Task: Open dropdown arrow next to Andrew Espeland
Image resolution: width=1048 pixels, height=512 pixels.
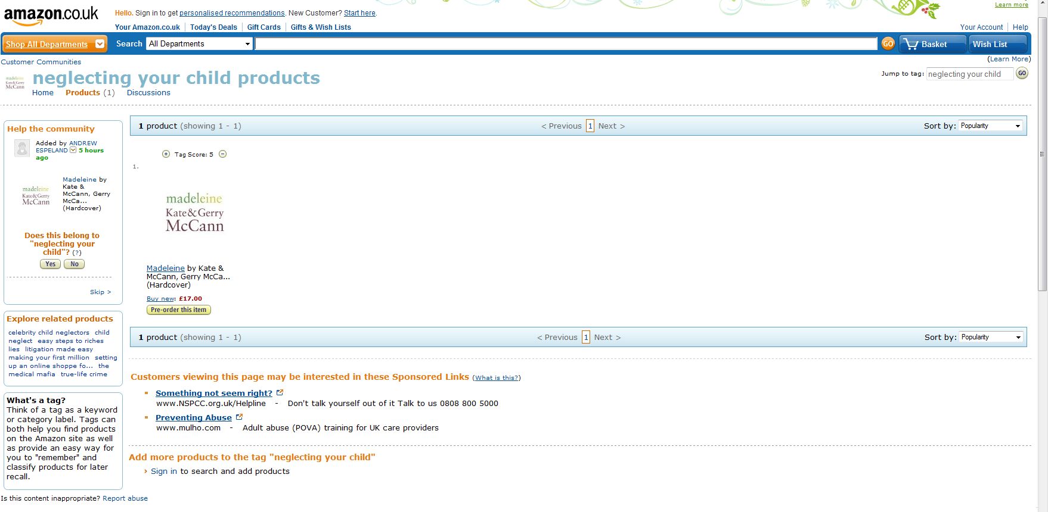Action: tap(73, 151)
